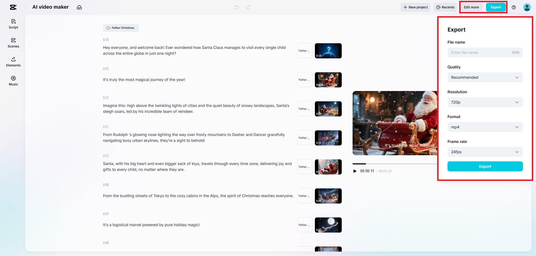The height and width of the screenshot is (256, 536).
Task: Open the Frame rate 24fps dropdown
Action: point(485,152)
